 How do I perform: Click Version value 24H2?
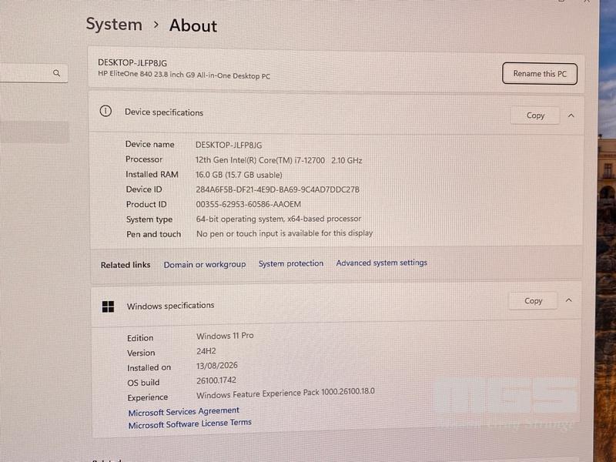click(x=206, y=351)
